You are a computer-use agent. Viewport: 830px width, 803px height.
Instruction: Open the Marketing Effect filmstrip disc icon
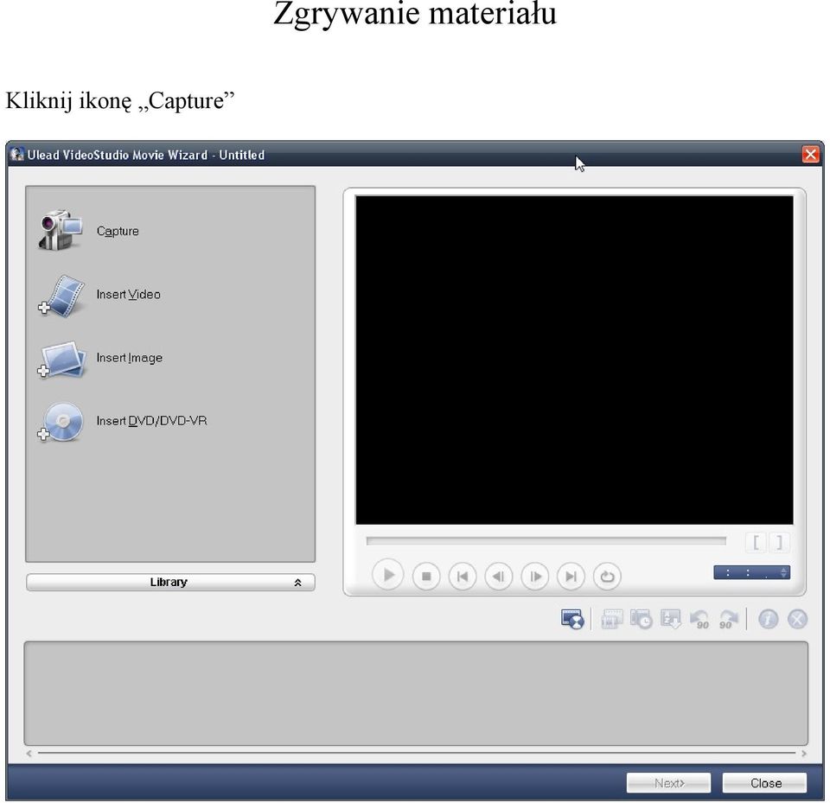(572, 619)
